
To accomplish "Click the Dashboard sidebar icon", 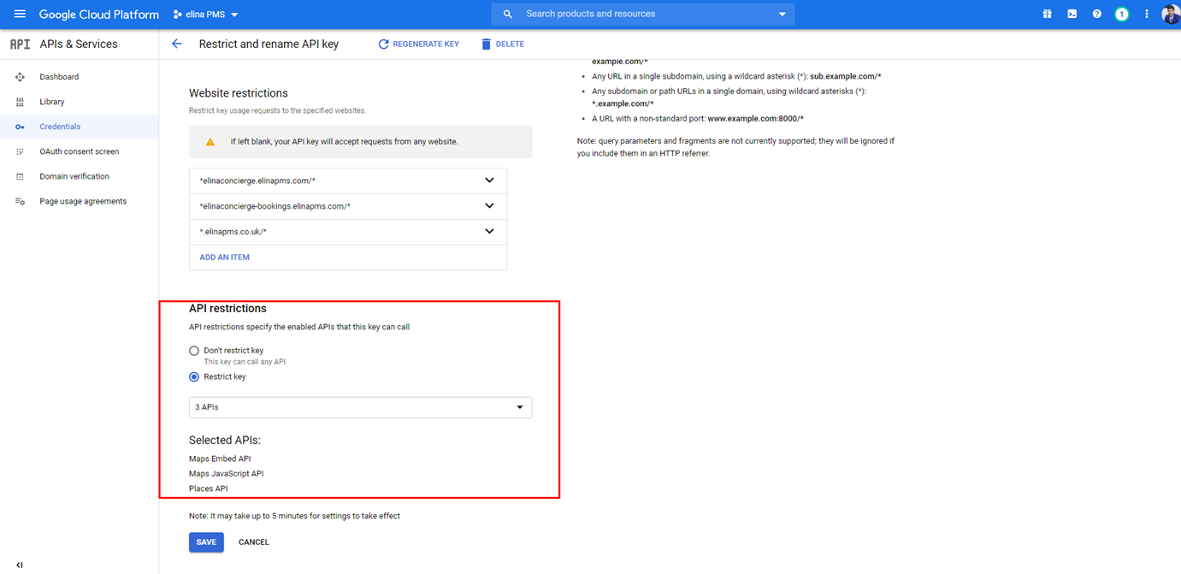I will point(20,77).
